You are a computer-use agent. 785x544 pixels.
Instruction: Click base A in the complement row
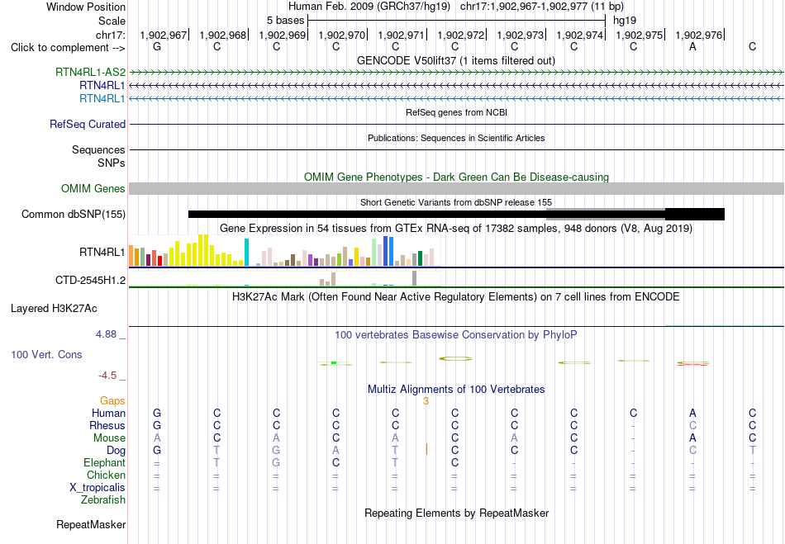coord(693,47)
